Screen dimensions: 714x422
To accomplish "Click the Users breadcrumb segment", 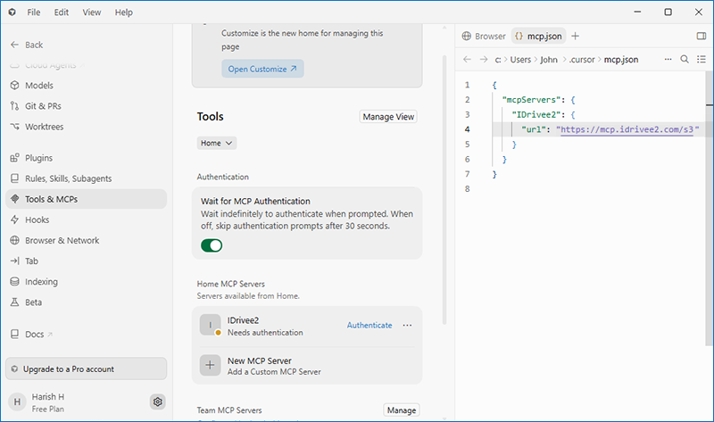I will click(520, 59).
